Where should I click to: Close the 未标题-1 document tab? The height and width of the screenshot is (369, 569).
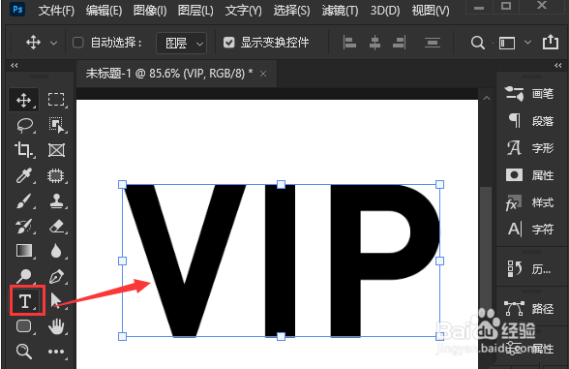[263, 74]
